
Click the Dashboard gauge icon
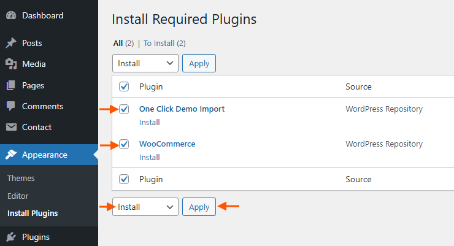click(x=11, y=15)
